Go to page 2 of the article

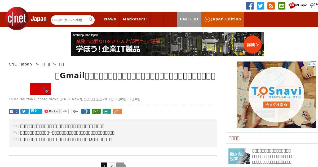(x=112, y=165)
